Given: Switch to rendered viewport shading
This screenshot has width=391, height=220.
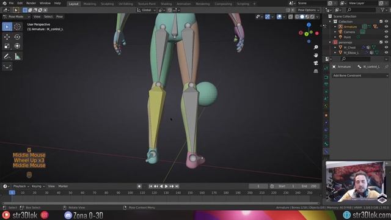Looking at the screenshot, I should [x=312, y=17].
